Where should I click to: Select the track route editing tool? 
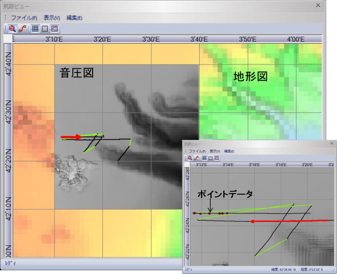click(22, 29)
